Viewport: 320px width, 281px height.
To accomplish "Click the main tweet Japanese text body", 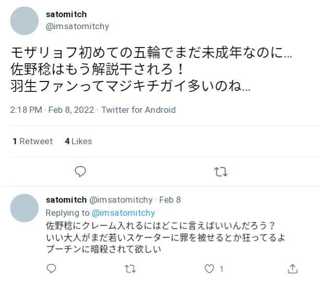I will click(151, 69).
